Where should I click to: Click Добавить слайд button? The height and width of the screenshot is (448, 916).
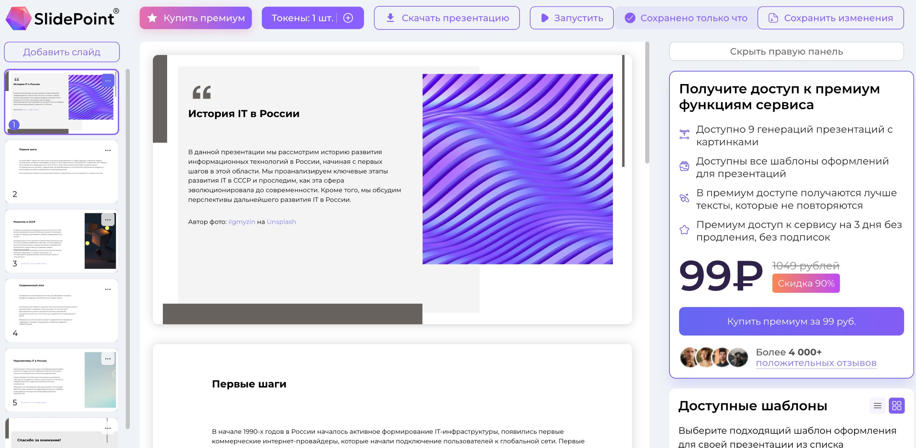[62, 52]
